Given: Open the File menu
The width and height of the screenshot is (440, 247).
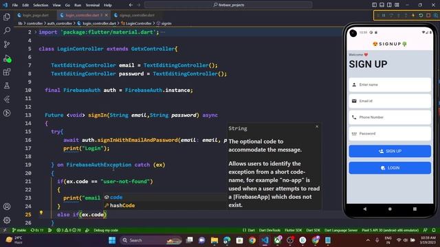Looking at the screenshot, I should (15, 5).
